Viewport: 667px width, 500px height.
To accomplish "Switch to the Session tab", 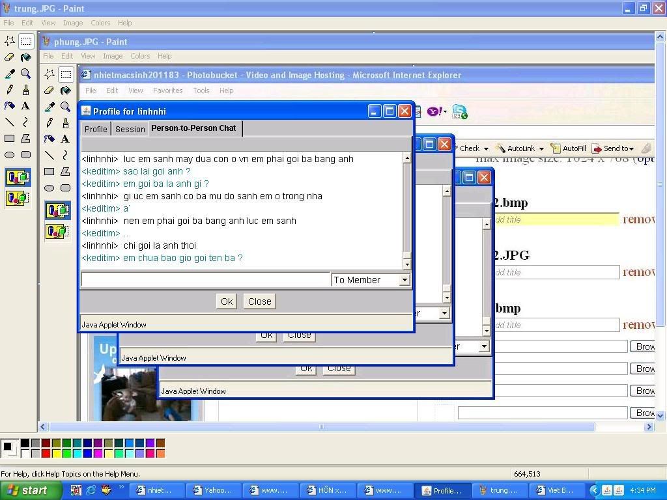I will coord(130,130).
